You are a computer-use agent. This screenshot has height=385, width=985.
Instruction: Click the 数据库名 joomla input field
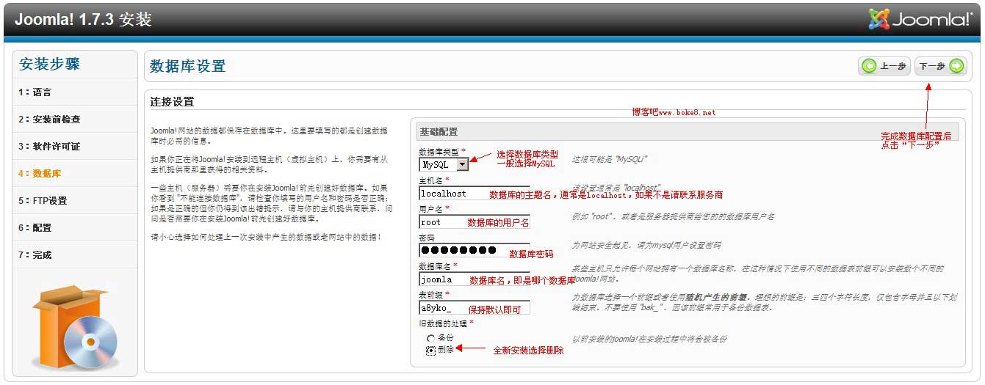[474, 279]
